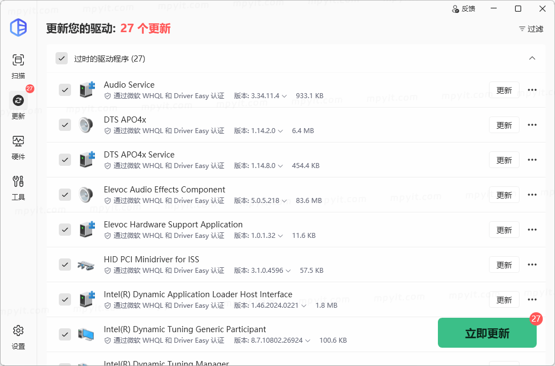Open more options for Elevoc Audio Effects Component
Viewport: 555px width, 366px height.
point(532,195)
